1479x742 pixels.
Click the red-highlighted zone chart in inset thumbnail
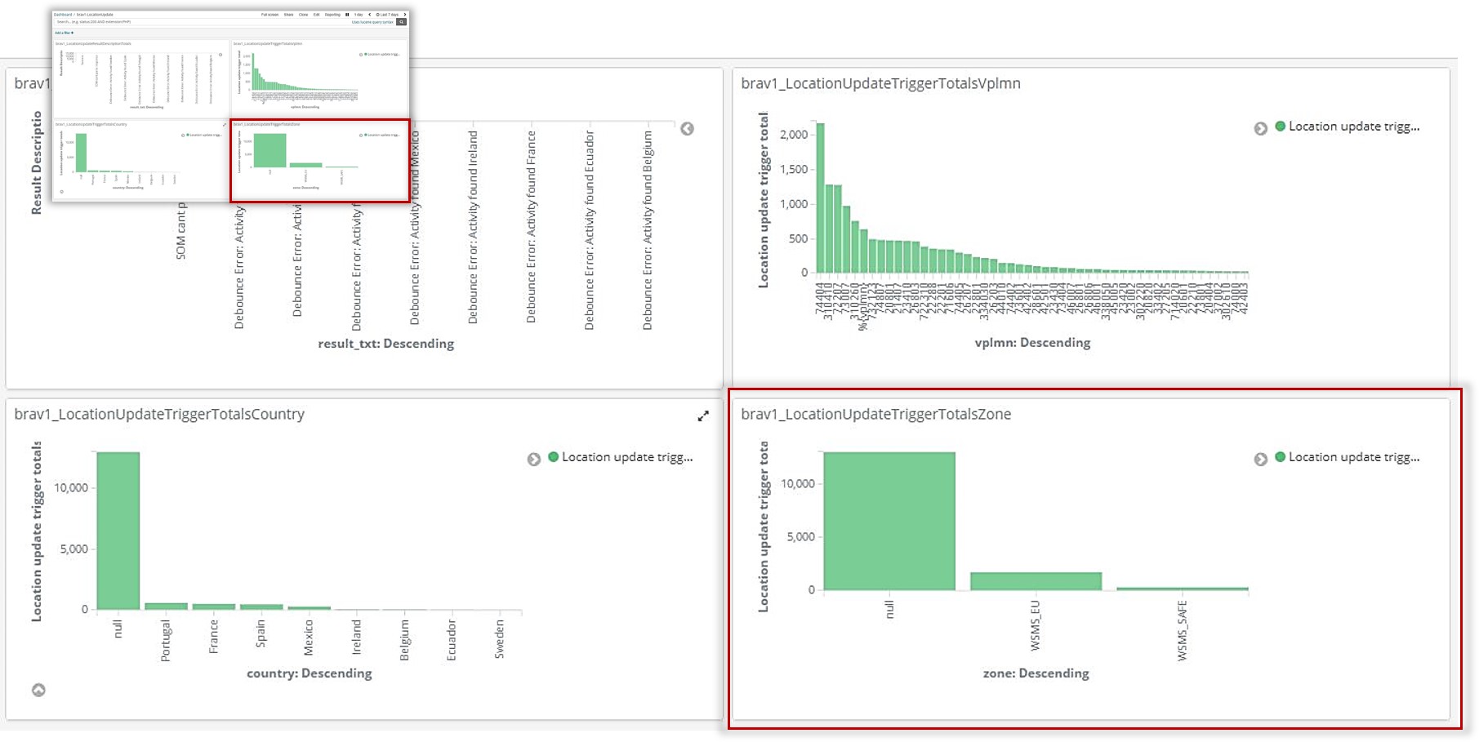pos(320,161)
